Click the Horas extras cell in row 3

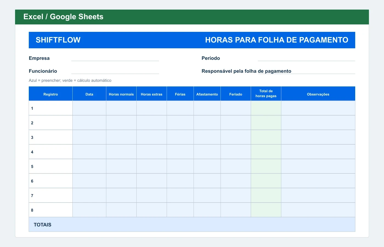click(152, 137)
